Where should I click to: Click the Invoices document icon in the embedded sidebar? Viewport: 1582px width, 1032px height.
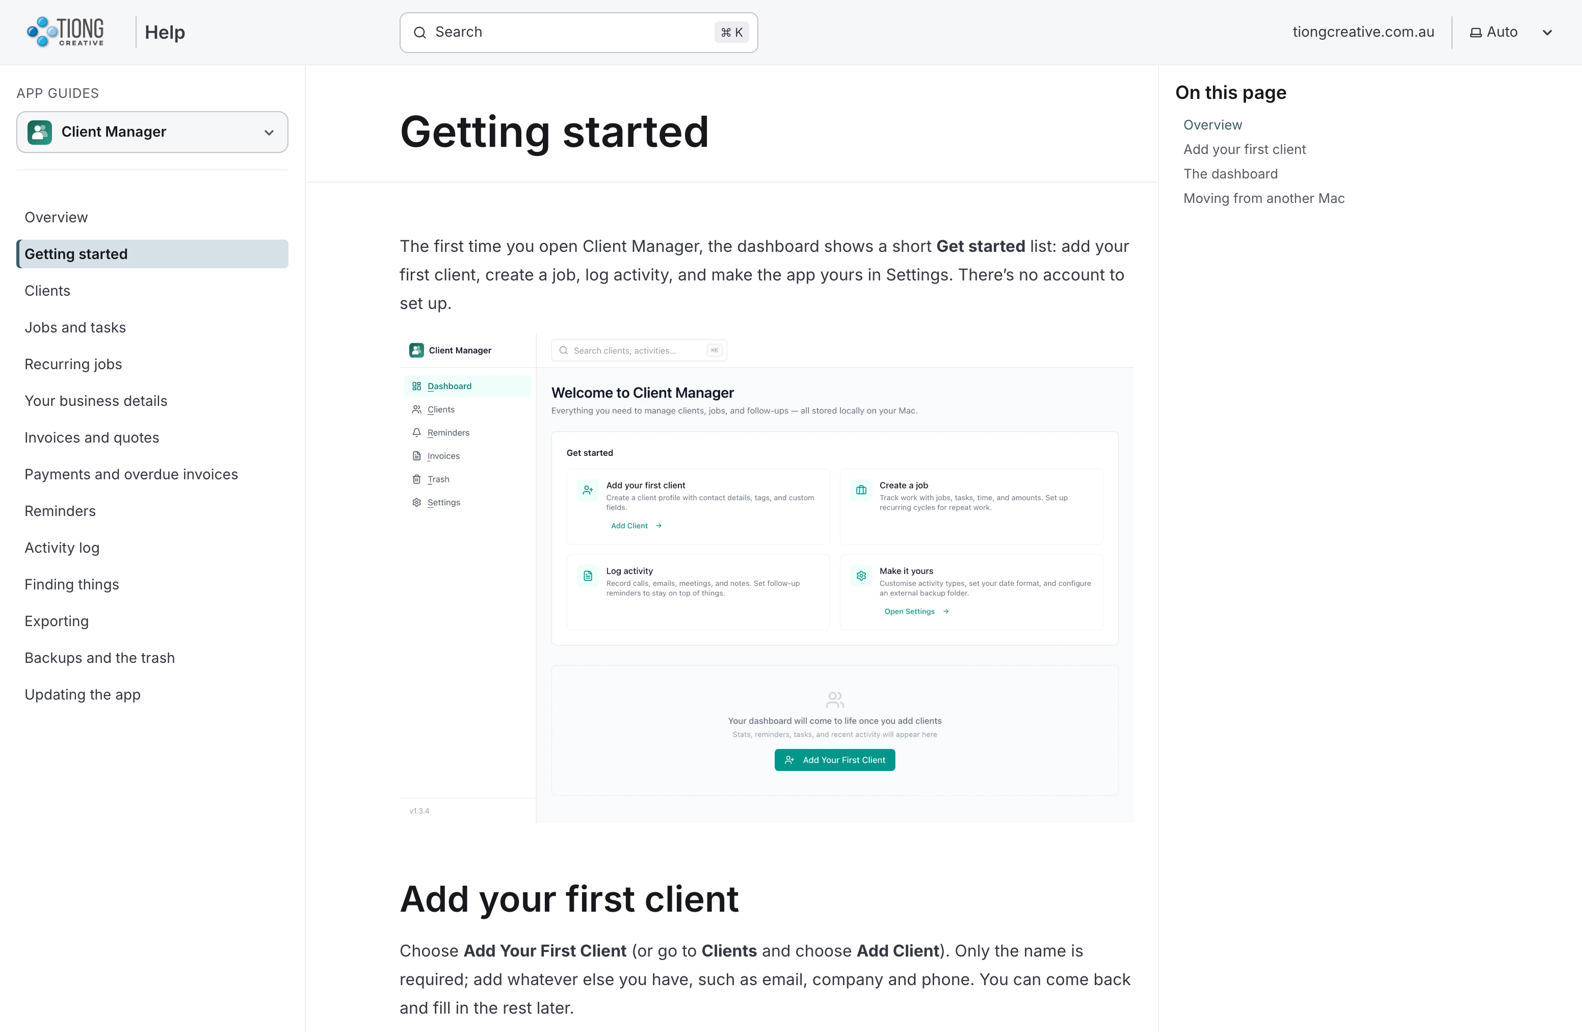pos(417,456)
